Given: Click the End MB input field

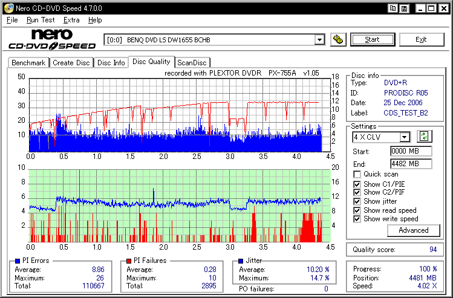Looking at the screenshot, I should point(411,164).
